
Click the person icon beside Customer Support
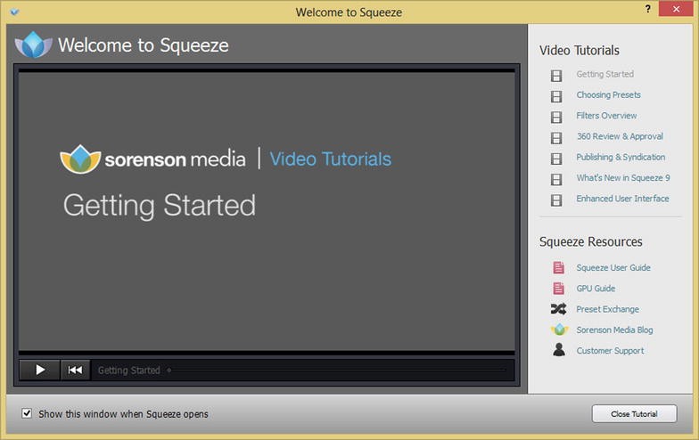(558, 349)
